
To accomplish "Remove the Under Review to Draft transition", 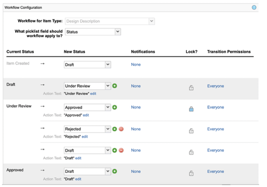I will (x=121, y=150).
